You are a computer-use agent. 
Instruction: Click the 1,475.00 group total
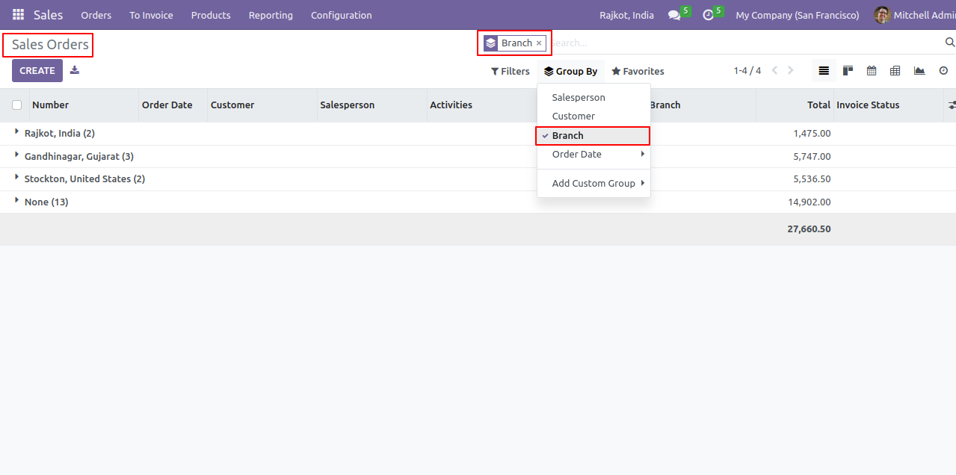coord(812,134)
